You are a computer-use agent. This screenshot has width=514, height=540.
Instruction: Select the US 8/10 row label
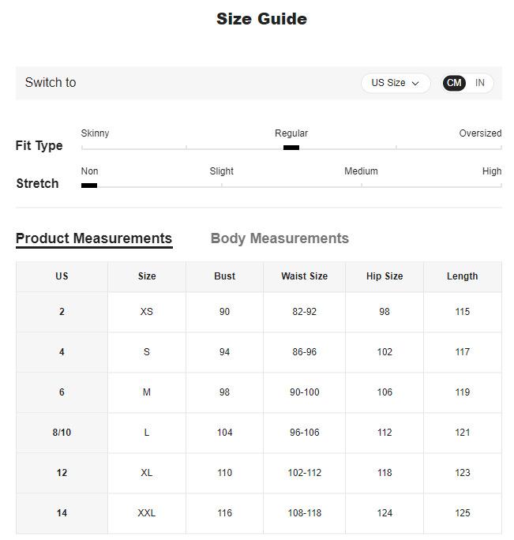pos(62,433)
